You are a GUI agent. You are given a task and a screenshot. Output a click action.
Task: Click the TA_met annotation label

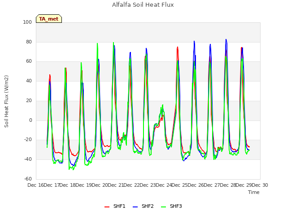(49, 19)
